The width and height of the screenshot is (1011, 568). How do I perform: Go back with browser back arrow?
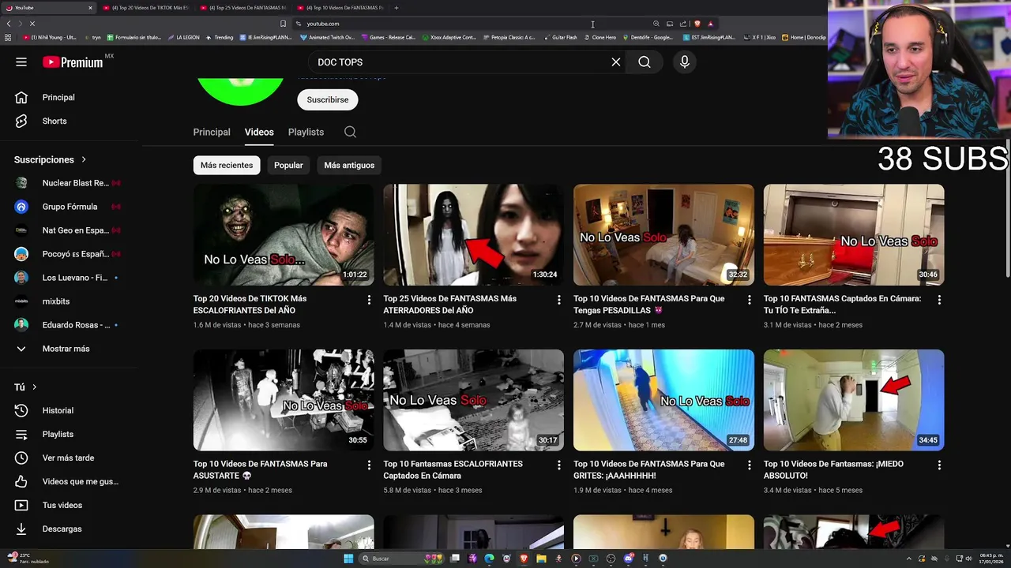coord(9,24)
